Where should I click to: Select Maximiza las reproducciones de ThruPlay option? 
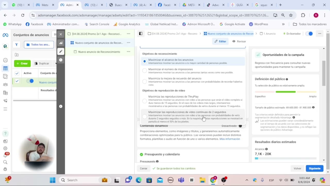192,101
